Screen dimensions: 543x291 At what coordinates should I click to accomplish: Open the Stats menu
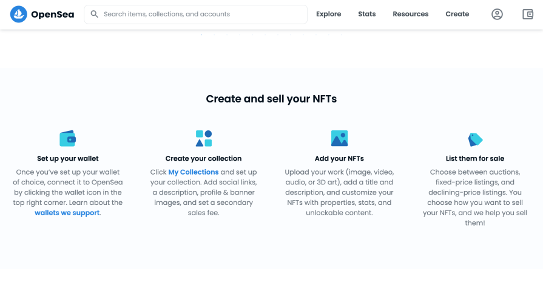[x=366, y=14]
